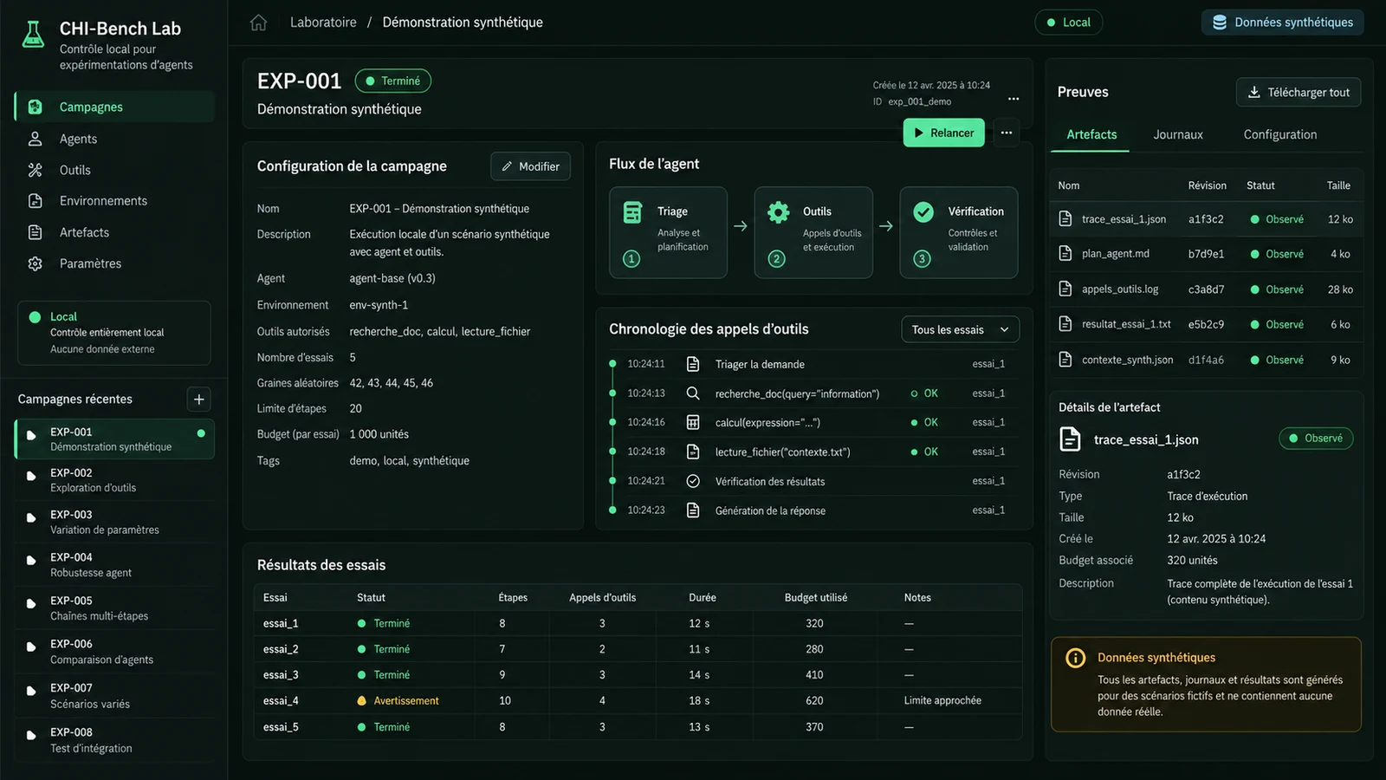Screen dimensions: 1386x780
Task: Open campaign EXP-006 Comparaison d'agents
Action: pos(114,652)
